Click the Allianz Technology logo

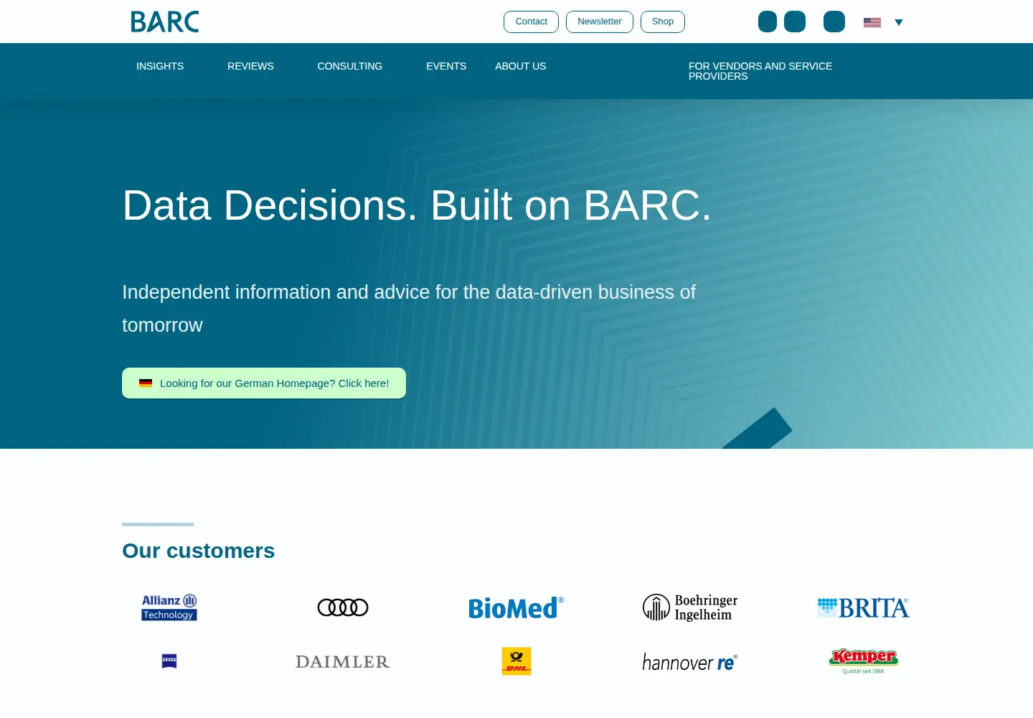[169, 607]
